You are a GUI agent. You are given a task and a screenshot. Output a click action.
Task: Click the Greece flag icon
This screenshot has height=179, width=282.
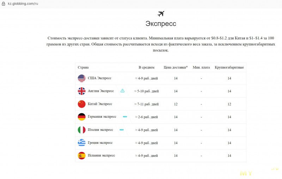81,143
